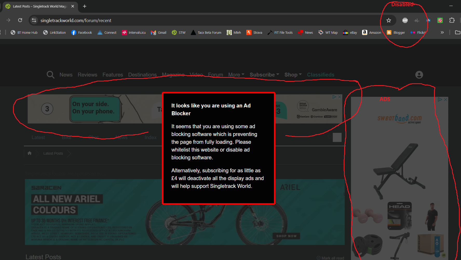The height and width of the screenshot is (260, 461).
Task: Click the Mark all read link
Action: click(x=333, y=258)
